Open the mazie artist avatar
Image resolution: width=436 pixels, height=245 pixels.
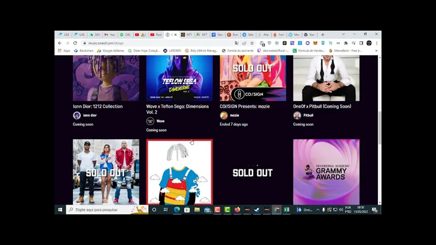[223, 115]
